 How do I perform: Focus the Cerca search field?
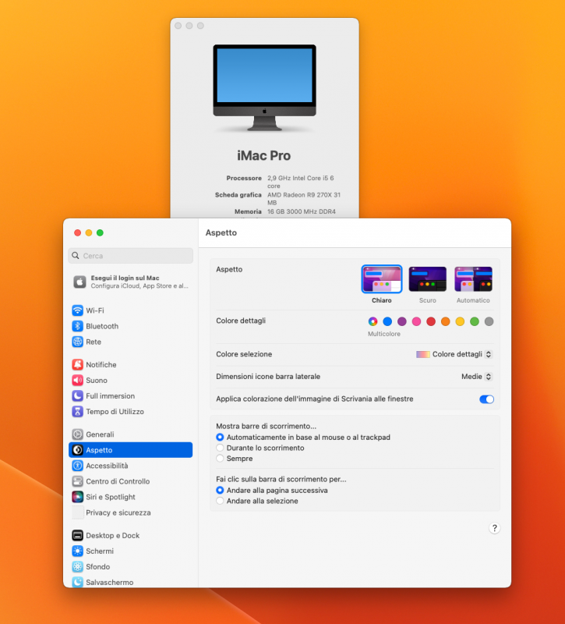tap(130, 256)
